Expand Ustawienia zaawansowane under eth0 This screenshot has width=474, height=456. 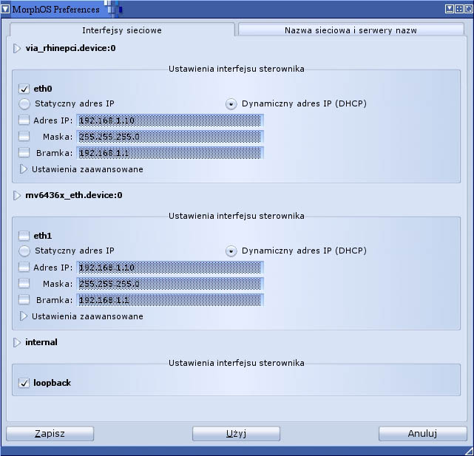[23, 169]
